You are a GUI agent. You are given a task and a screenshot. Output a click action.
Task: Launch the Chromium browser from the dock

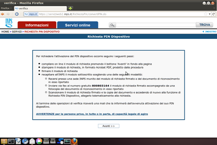(x=25, y=141)
